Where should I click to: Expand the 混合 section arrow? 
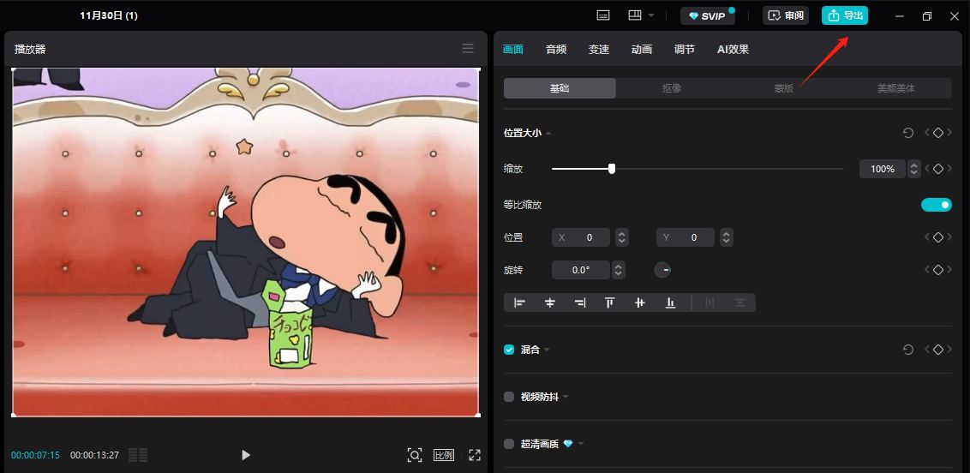(547, 350)
